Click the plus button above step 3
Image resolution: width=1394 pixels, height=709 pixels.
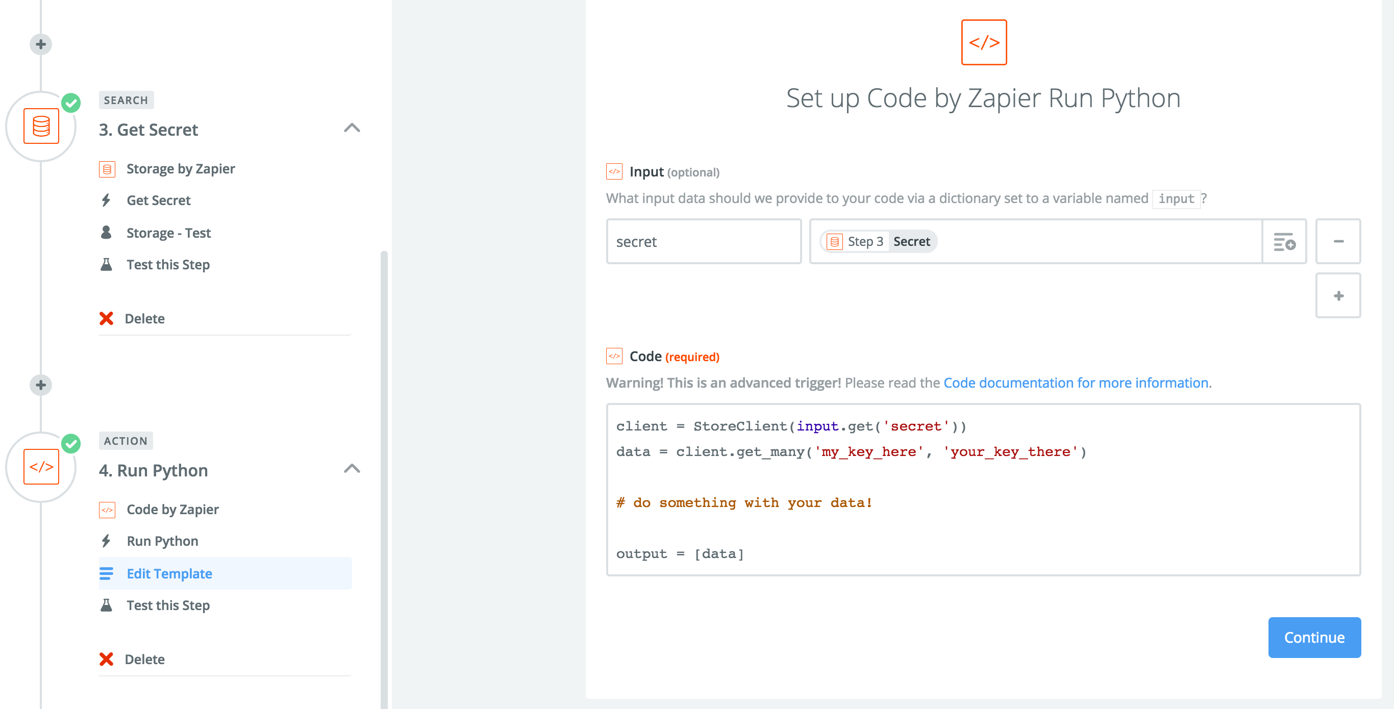click(x=41, y=44)
